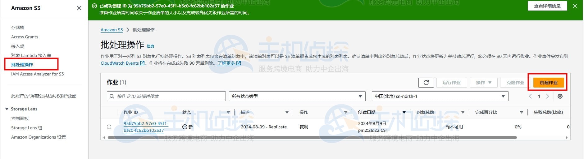This screenshot has height=159, width=584.
Task: Select the Replicate job radio button
Action: pyautogui.click(x=109, y=127)
